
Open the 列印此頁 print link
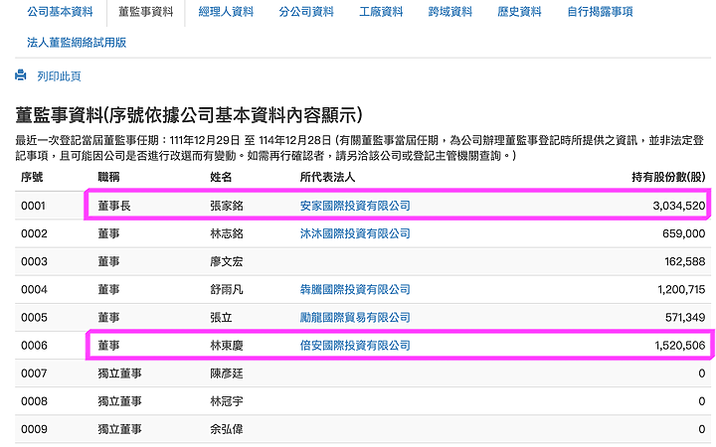pos(59,76)
